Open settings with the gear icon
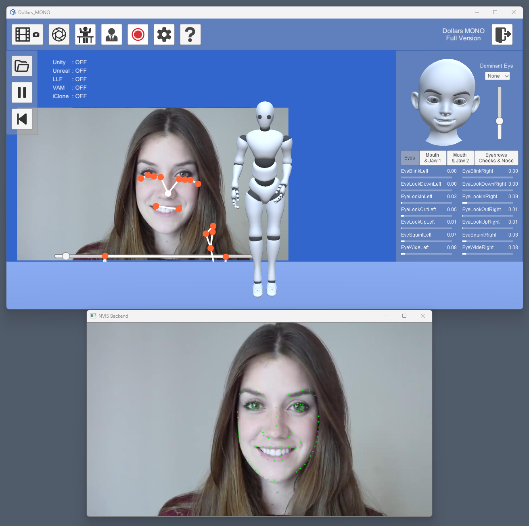The height and width of the screenshot is (526, 529). tap(164, 35)
